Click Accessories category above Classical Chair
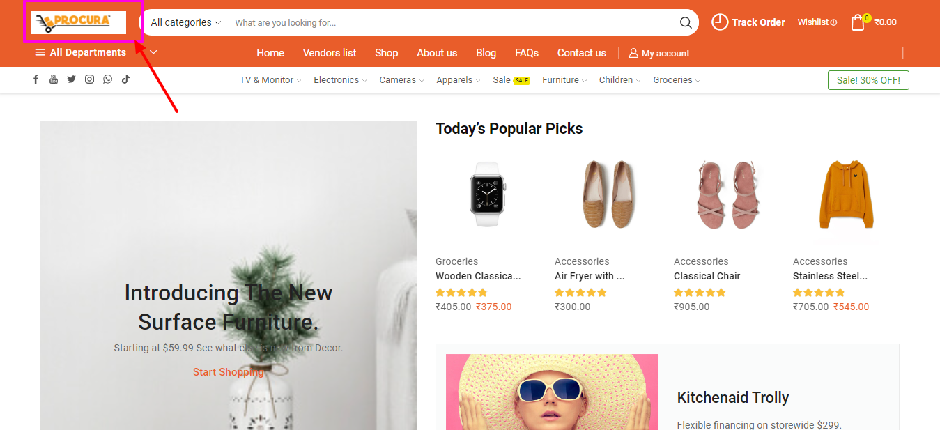This screenshot has width=940, height=430. (x=701, y=261)
